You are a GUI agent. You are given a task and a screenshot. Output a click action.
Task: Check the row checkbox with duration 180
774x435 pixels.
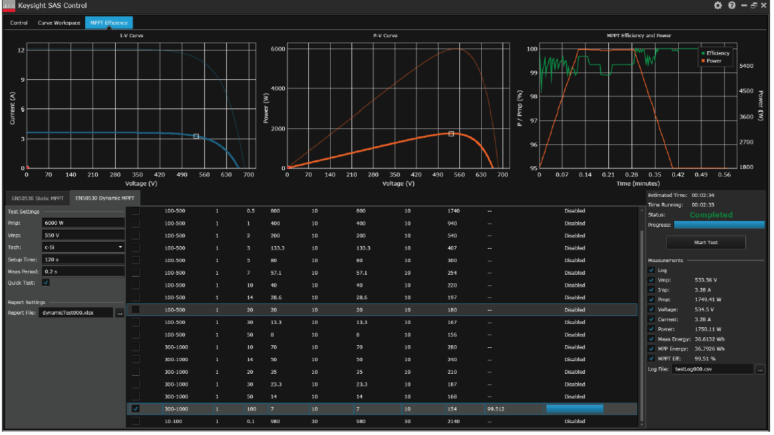(135, 310)
